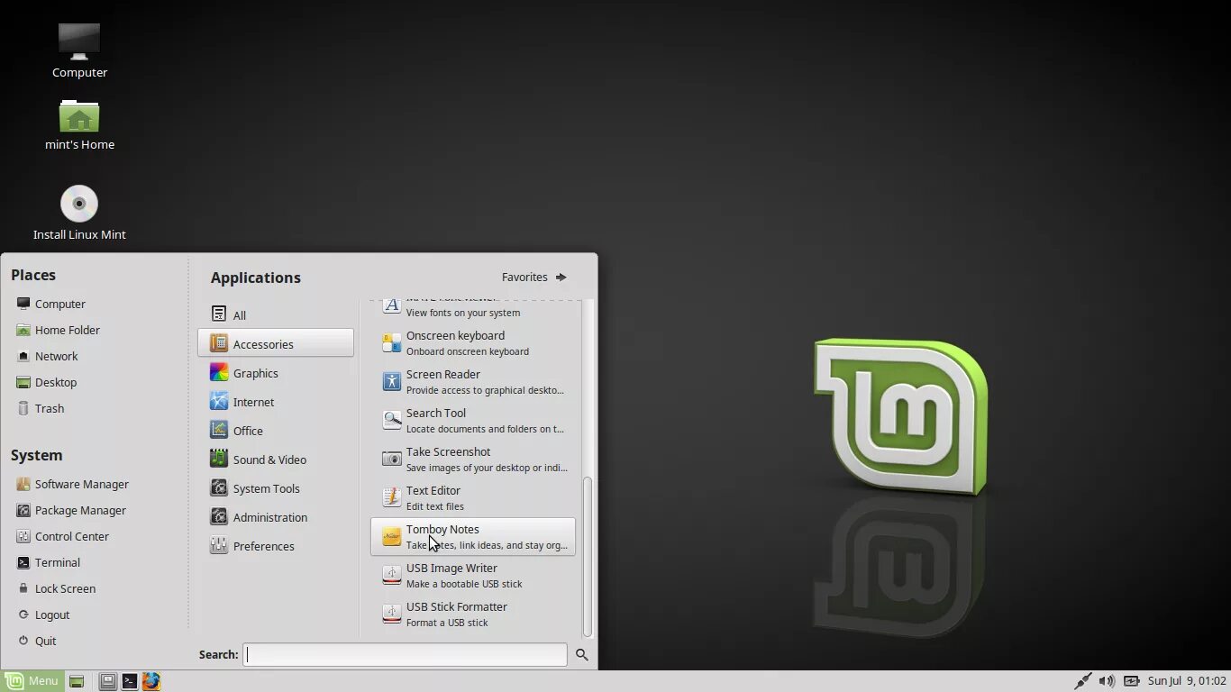Launch Install Linux Mint from the desktop

[x=79, y=213]
